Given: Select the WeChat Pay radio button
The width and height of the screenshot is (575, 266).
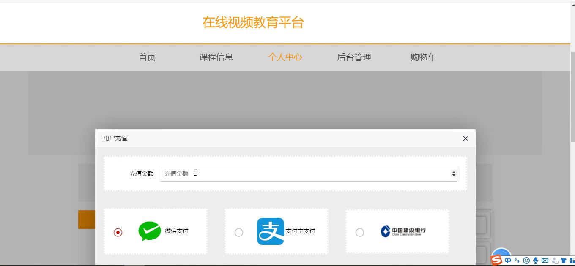Looking at the screenshot, I should 118,233.
